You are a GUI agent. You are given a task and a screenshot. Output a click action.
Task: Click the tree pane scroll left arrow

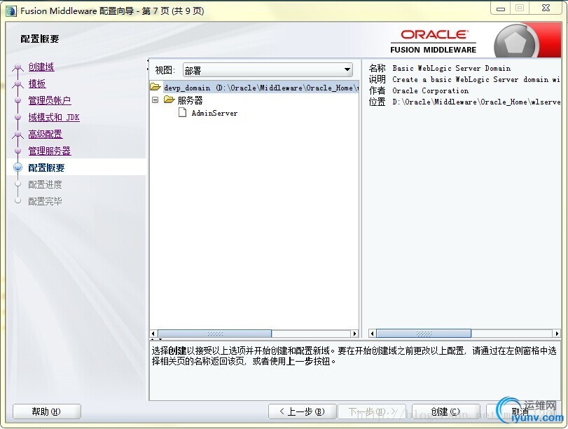(x=153, y=334)
